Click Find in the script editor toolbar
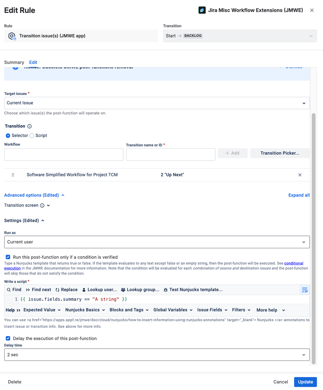 coord(14,290)
